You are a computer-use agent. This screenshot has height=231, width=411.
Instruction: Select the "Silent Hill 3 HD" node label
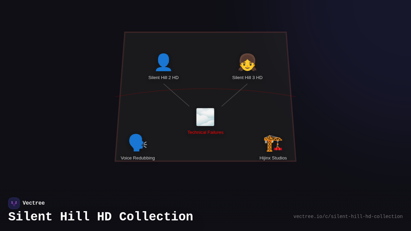coord(247,77)
